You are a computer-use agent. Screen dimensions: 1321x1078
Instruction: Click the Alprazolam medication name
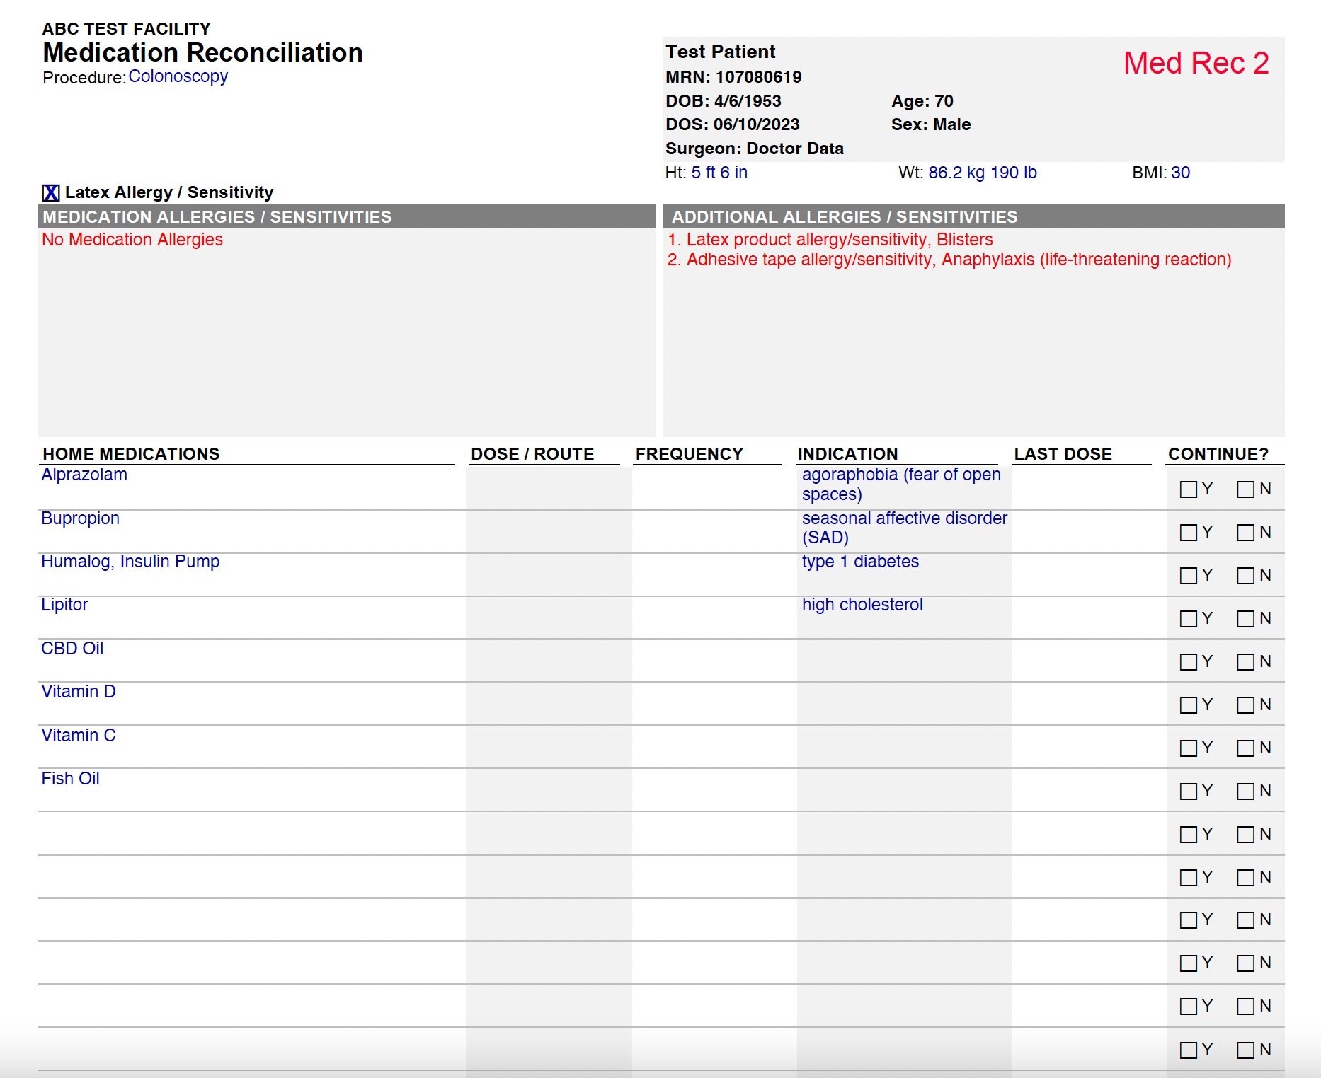click(84, 475)
